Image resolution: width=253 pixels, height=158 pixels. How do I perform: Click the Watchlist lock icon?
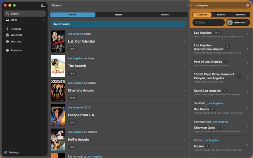(x=8, y=35)
